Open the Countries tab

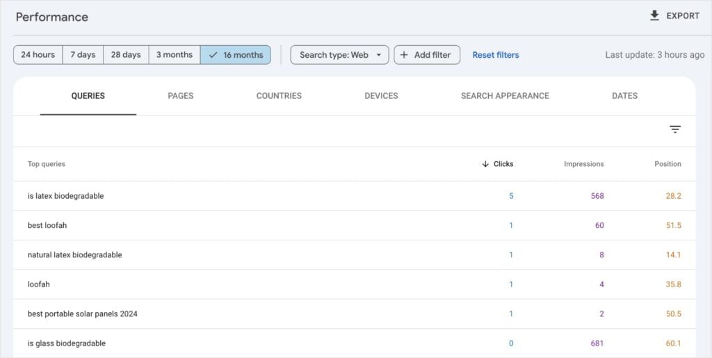click(x=279, y=96)
